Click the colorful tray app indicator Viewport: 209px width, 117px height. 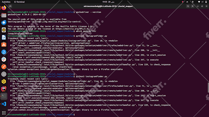pos(183,2)
